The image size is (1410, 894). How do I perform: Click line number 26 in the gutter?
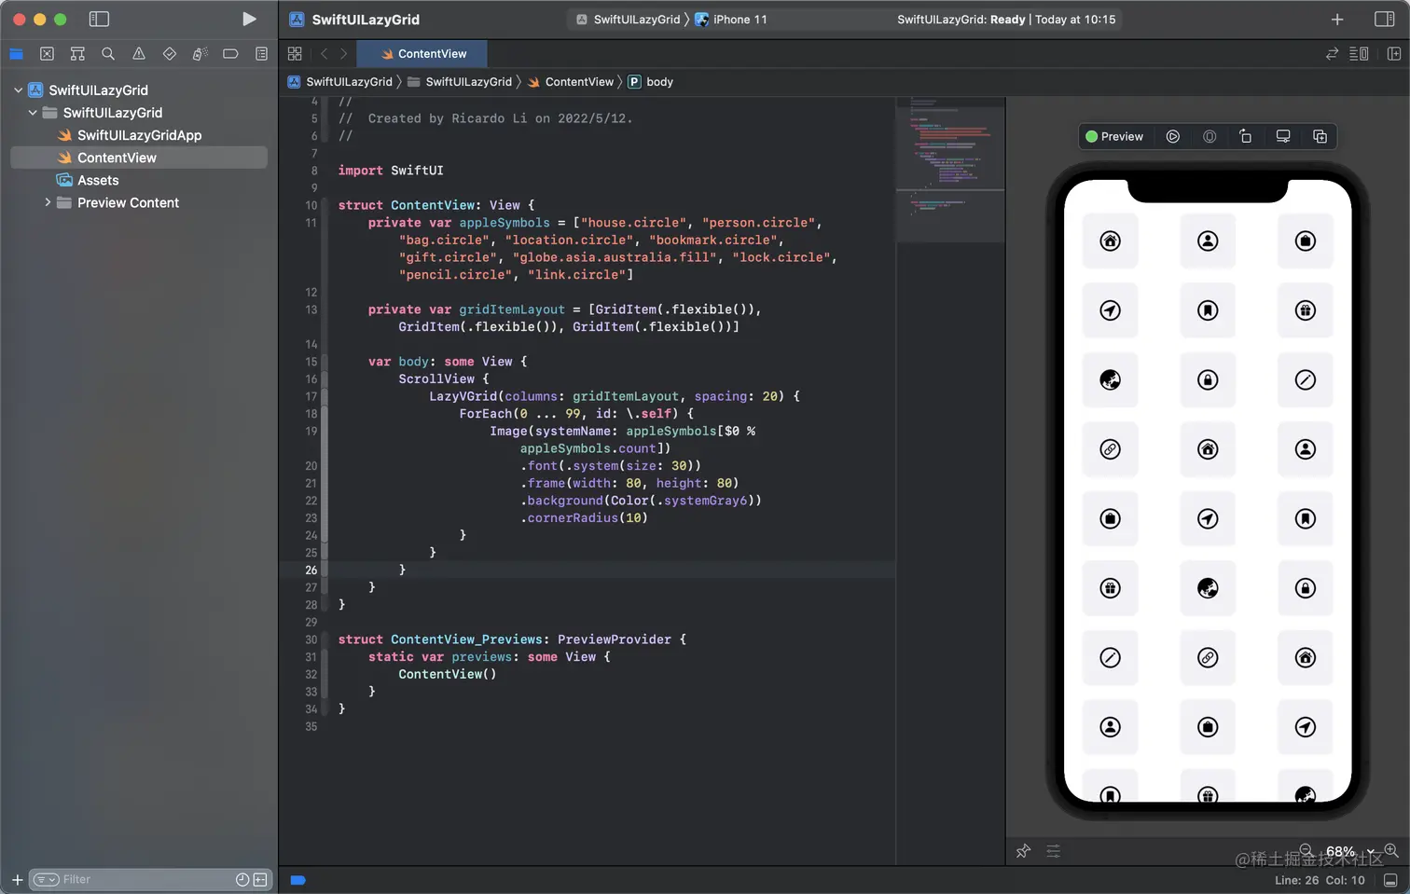311,570
